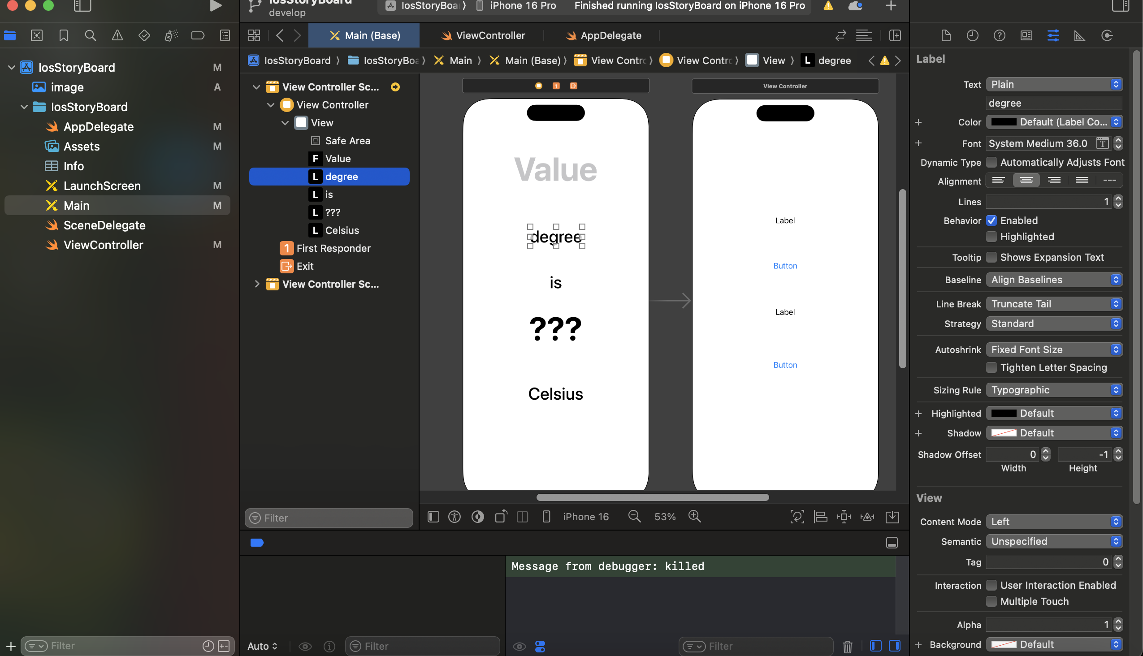Screen dimensions: 1143x656
Task: Check User Interaction Enabled
Action: coord(991,585)
